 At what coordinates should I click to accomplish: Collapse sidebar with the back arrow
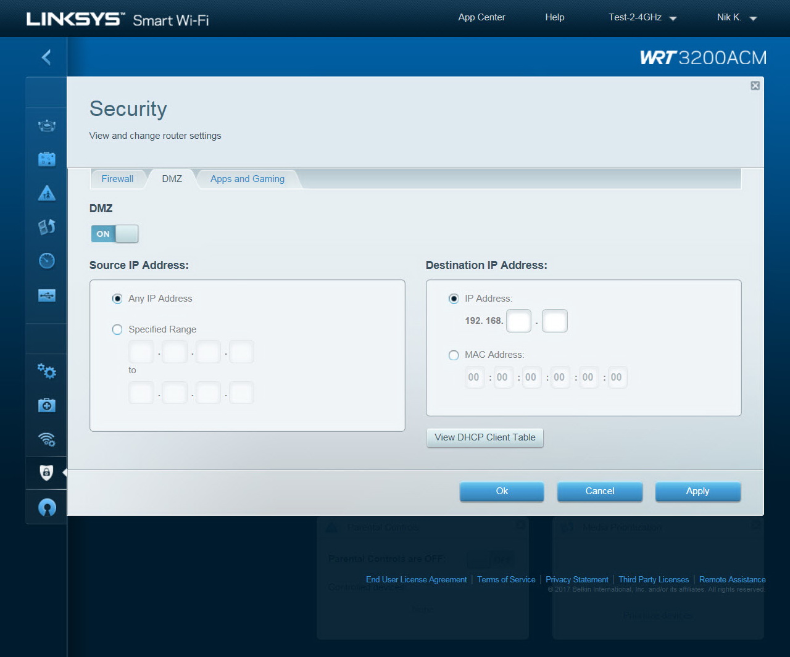click(46, 57)
